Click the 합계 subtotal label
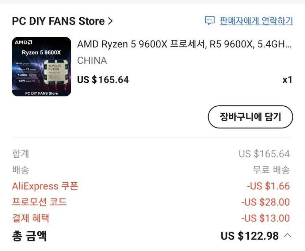The image size is (305, 251). (20, 154)
